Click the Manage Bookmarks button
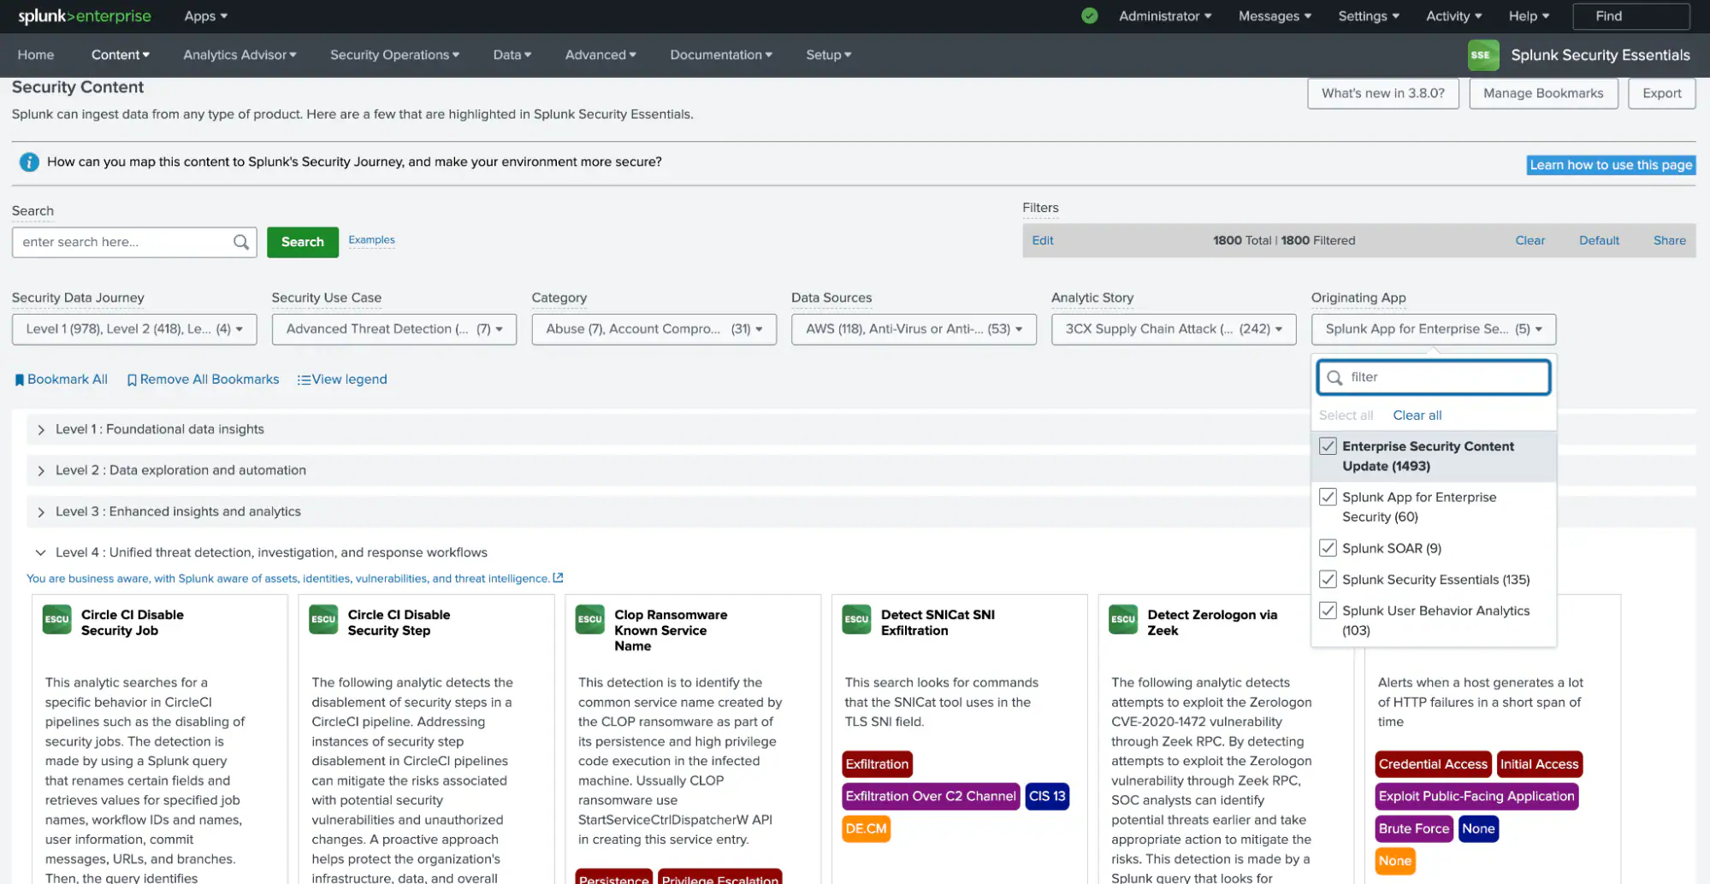The height and width of the screenshot is (884, 1710). tap(1543, 93)
